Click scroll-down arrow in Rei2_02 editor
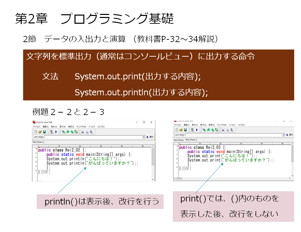This screenshot has height=232, width=301. point(153,179)
